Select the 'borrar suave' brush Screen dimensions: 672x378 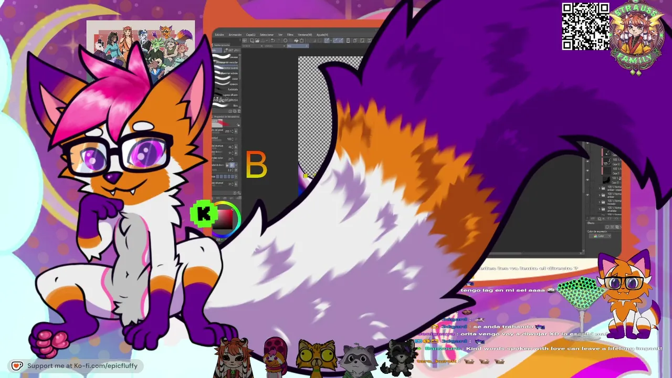226,68
